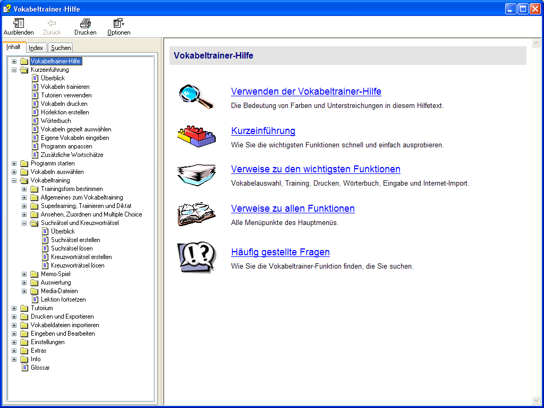Viewport: 544px width, 408px height.
Task: Click the Programm starten folder icon
Action: pos(24,163)
